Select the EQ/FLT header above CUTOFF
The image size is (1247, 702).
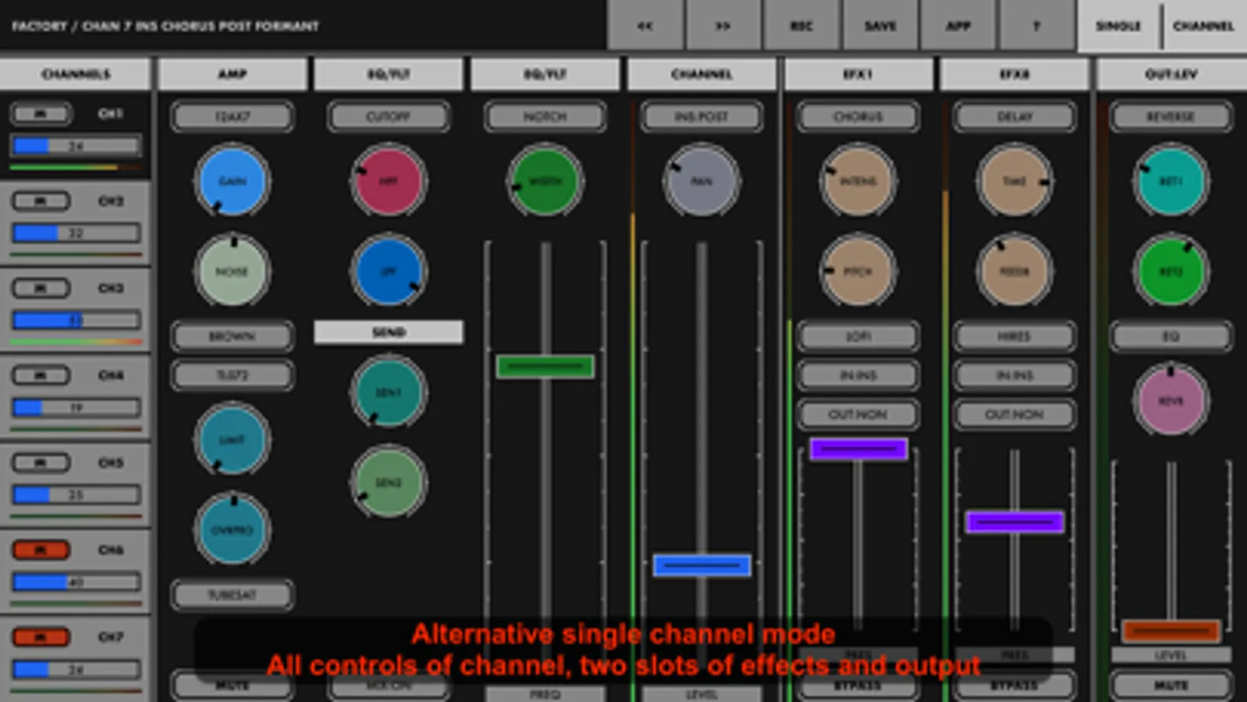click(x=388, y=74)
